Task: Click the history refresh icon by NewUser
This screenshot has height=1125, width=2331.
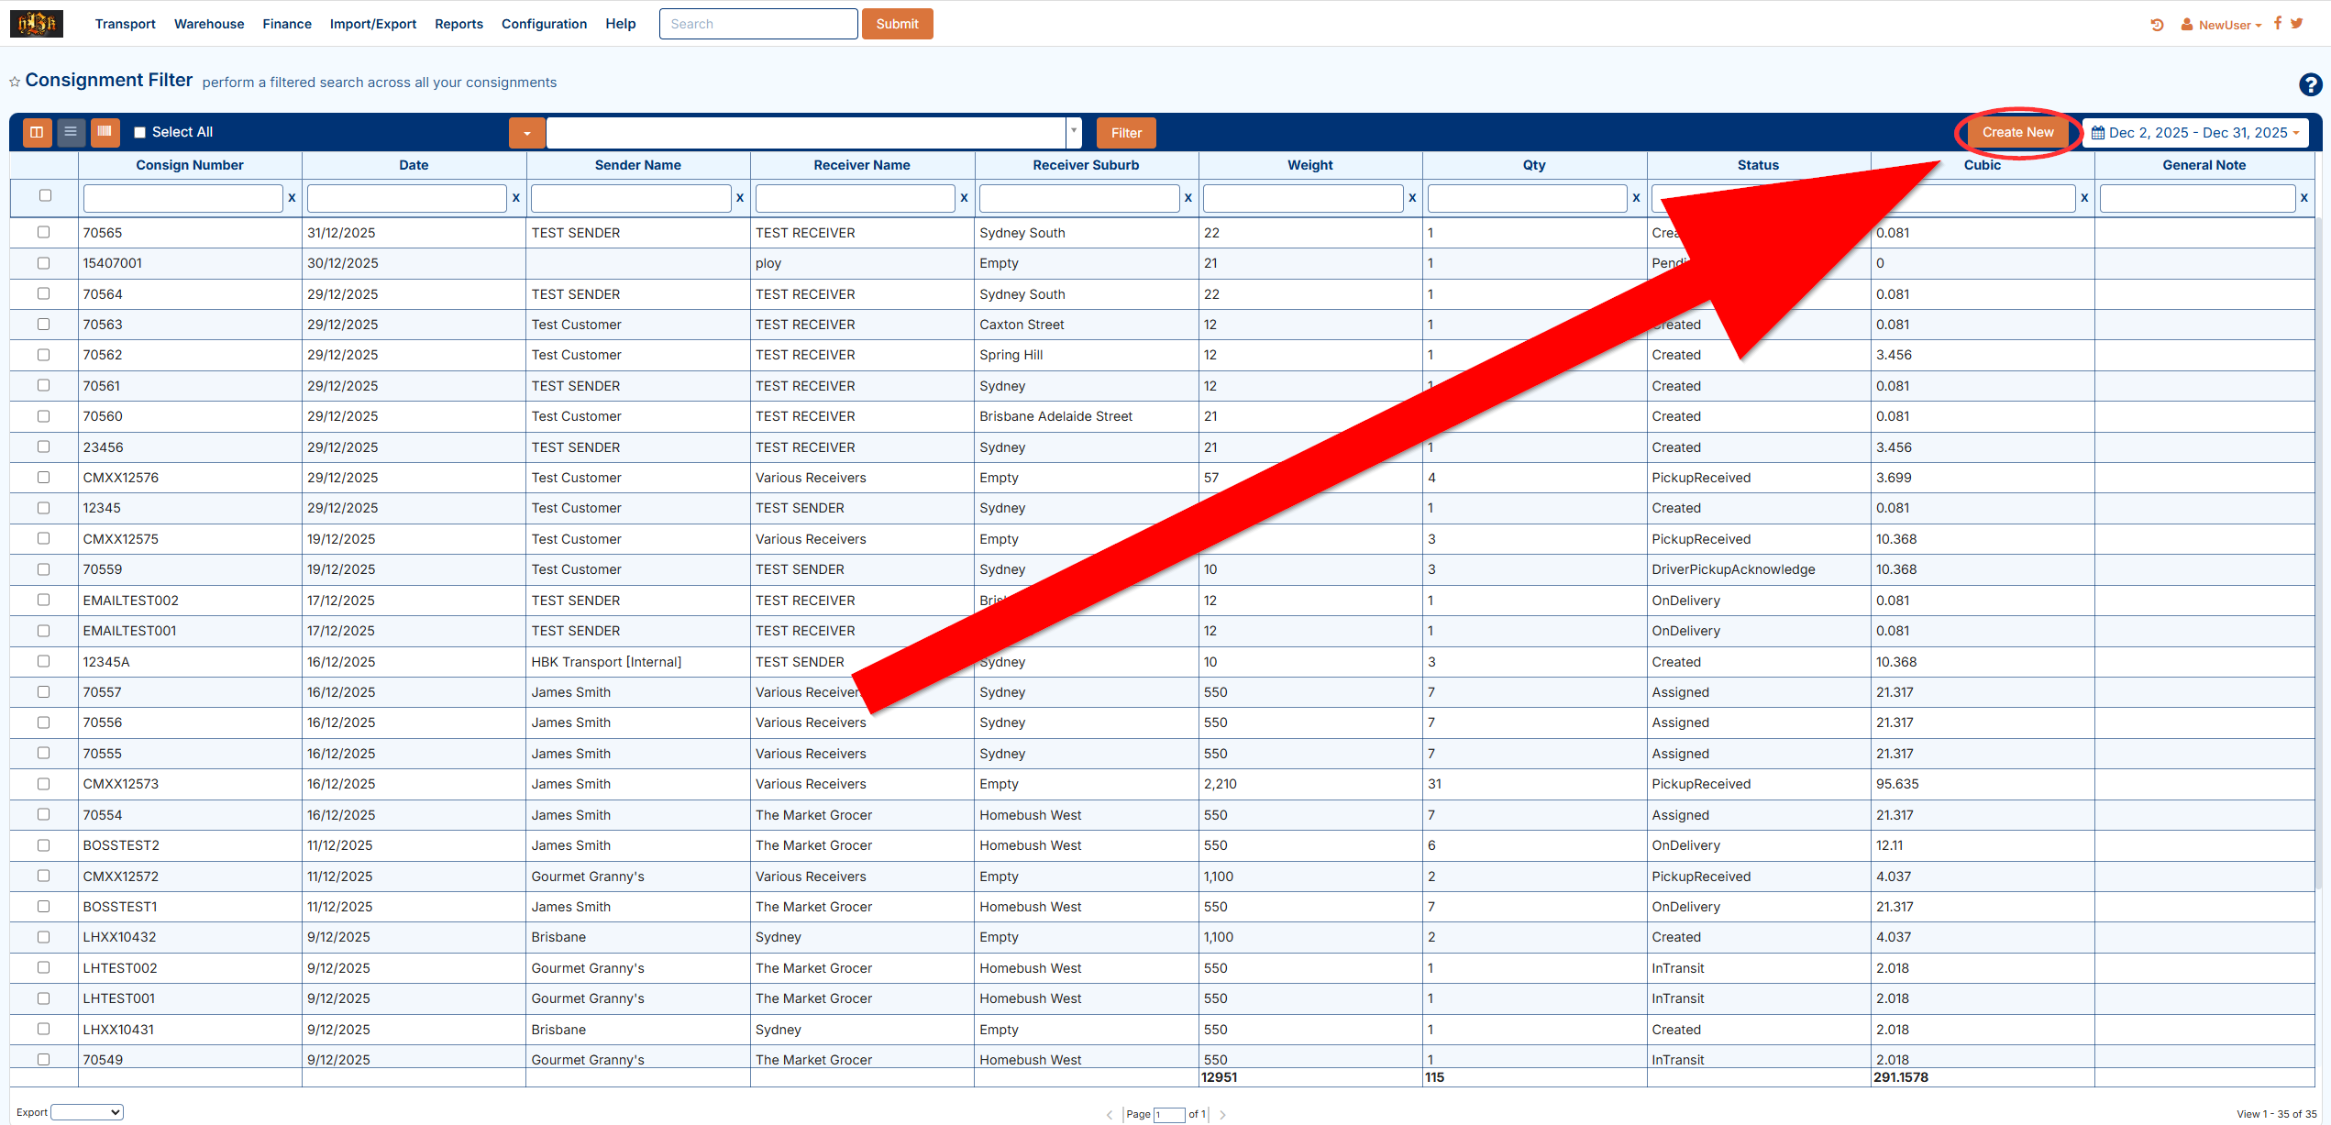Action: pyautogui.click(x=2157, y=25)
